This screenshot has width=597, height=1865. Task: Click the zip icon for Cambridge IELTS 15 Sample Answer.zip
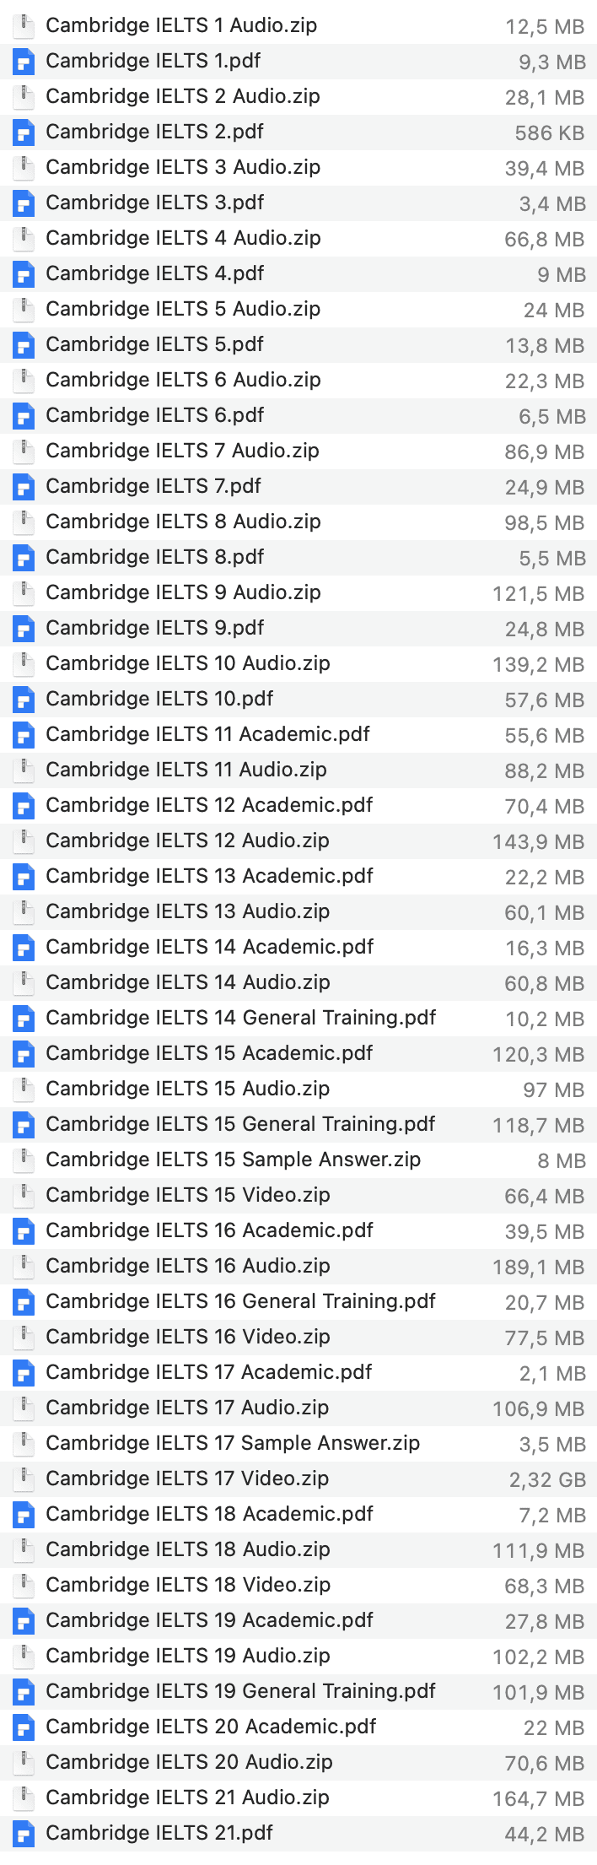24,1160
